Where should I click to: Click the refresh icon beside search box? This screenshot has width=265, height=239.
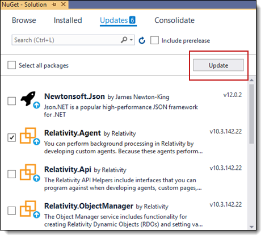coord(142,40)
